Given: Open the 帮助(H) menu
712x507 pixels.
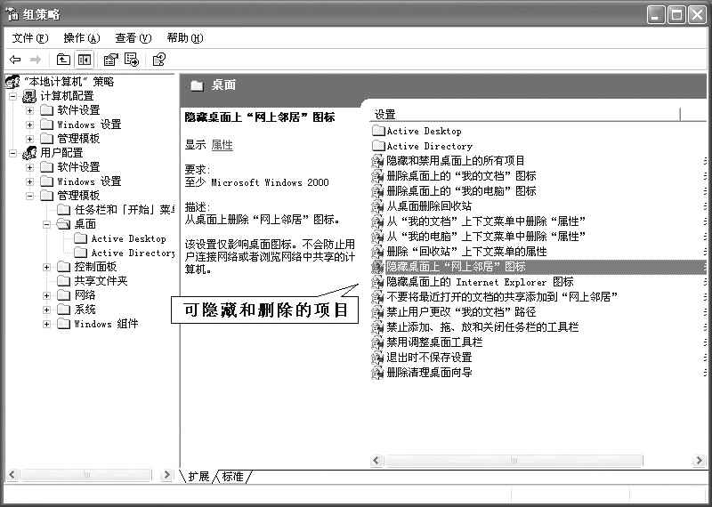Looking at the screenshot, I should coord(185,38).
